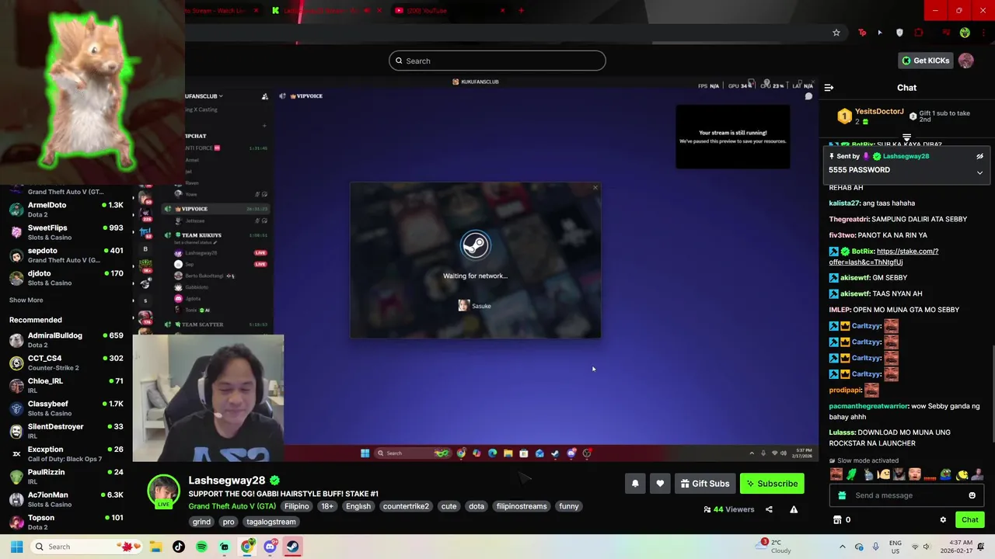The image size is (995, 559).
Task: Open SweetFlips channel in sidebar
Action: pyautogui.click(x=66, y=232)
